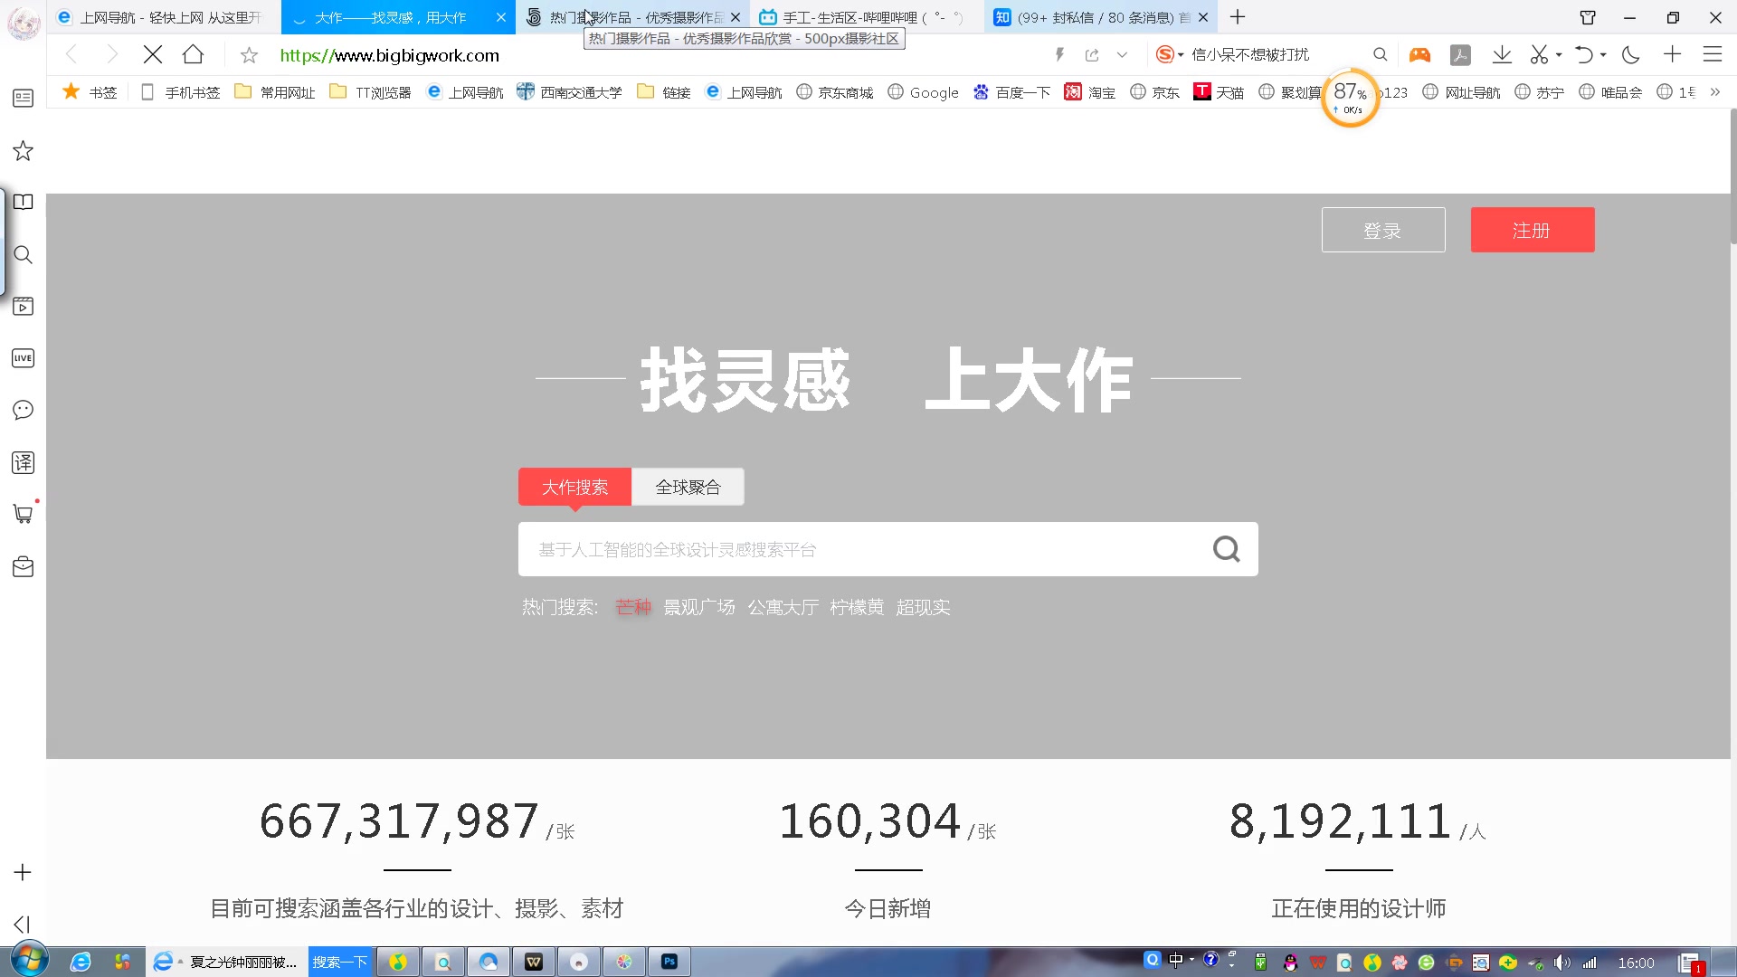Click the volume icon in system tray

tap(1562, 963)
